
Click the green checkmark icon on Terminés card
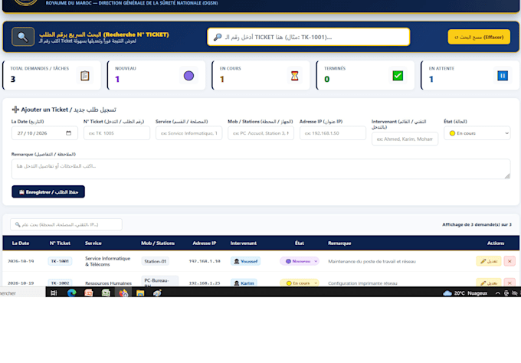coord(398,76)
